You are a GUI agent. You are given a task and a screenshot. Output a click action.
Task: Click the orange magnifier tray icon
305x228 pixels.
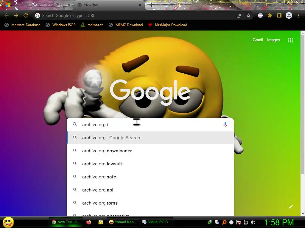click(224, 222)
